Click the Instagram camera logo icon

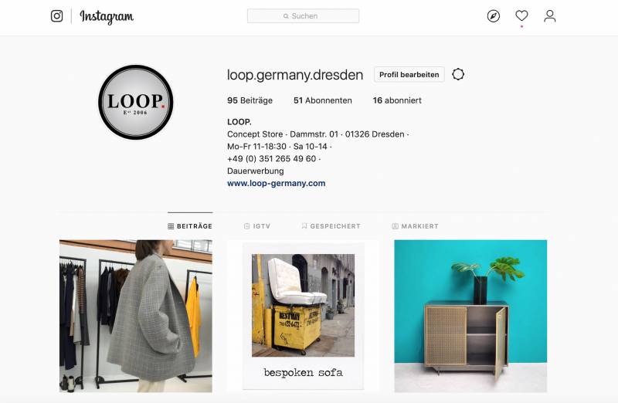[x=56, y=16]
